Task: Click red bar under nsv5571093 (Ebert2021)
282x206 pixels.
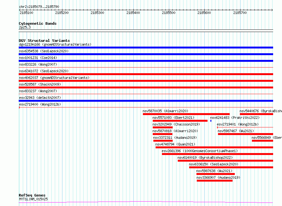Action: [x=180, y=121]
